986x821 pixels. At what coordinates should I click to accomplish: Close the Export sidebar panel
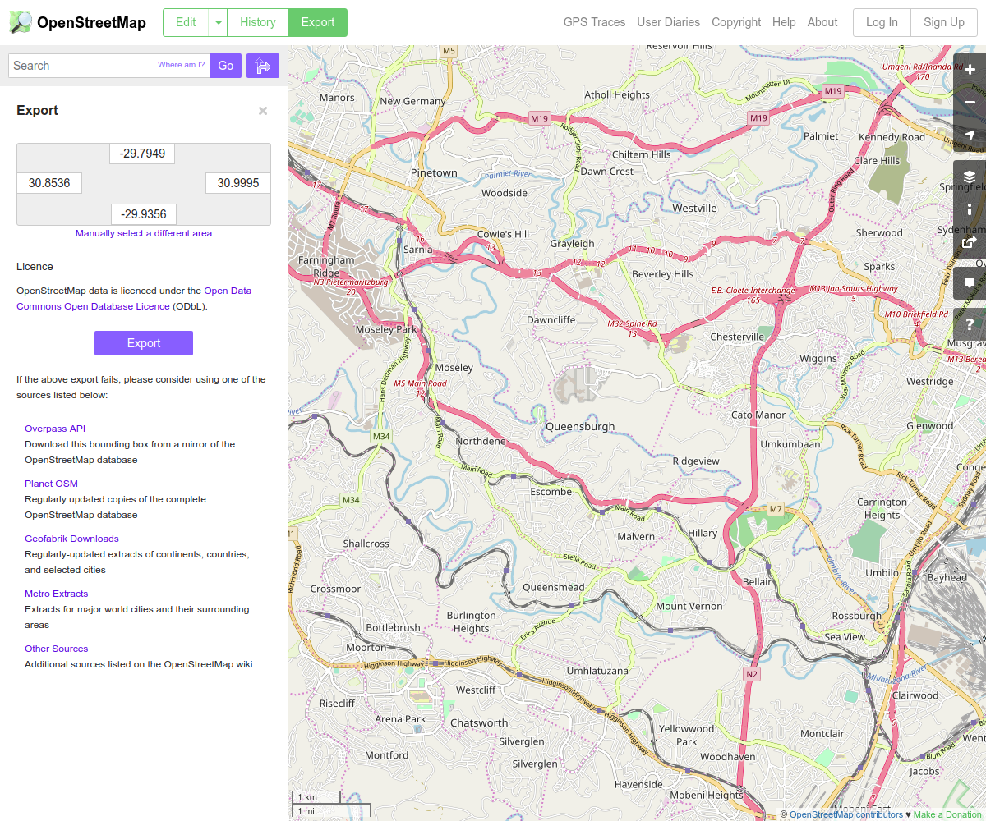pos(263,111)
